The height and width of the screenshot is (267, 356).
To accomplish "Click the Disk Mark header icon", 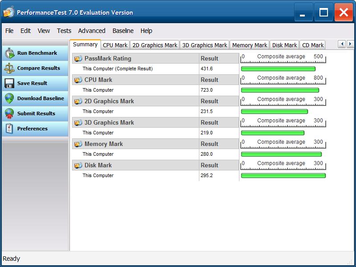I will coord(78,165).
